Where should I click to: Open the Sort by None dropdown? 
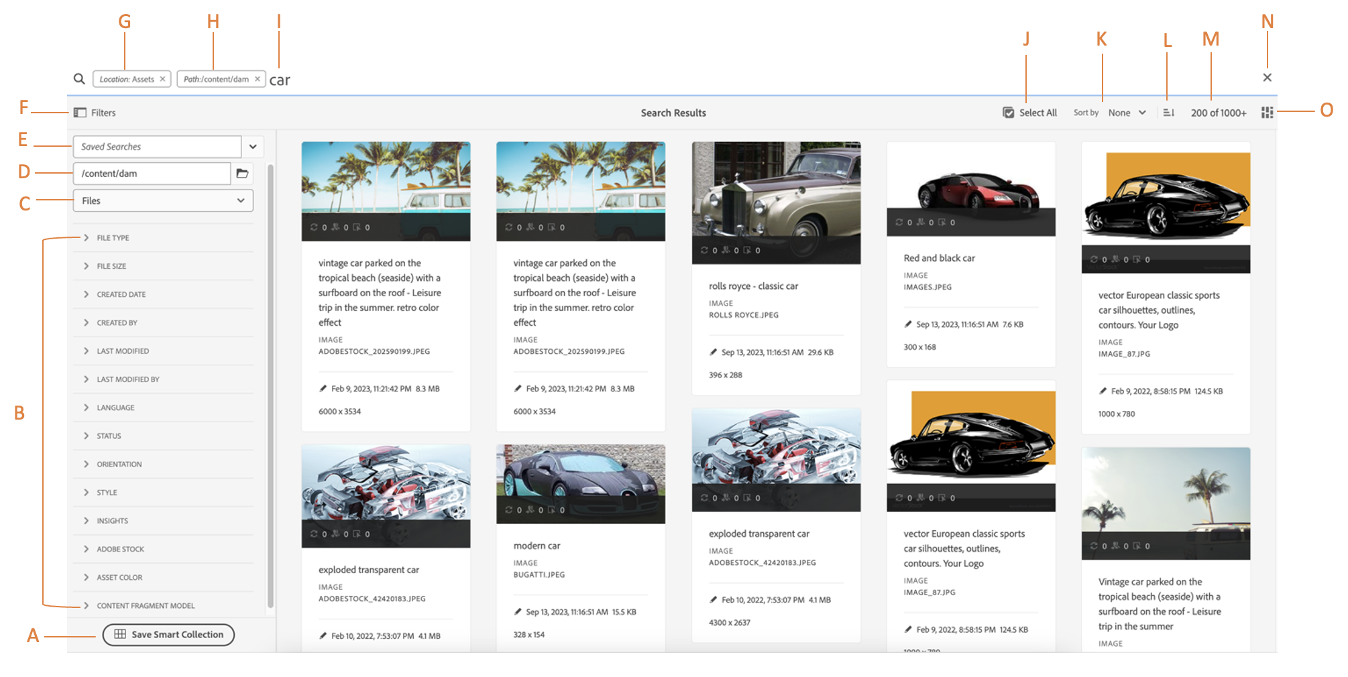pyautogui.click(x=1127, y=113)
